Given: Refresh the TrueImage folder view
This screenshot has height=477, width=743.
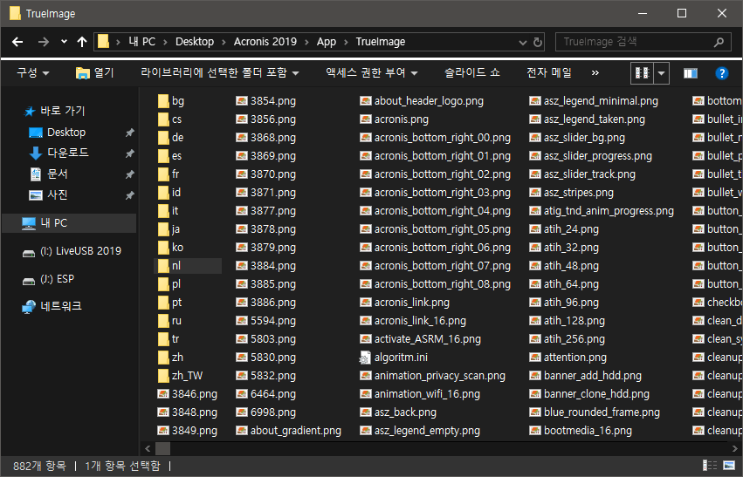Looking at the screenshot, I should (x=538, y=42).
